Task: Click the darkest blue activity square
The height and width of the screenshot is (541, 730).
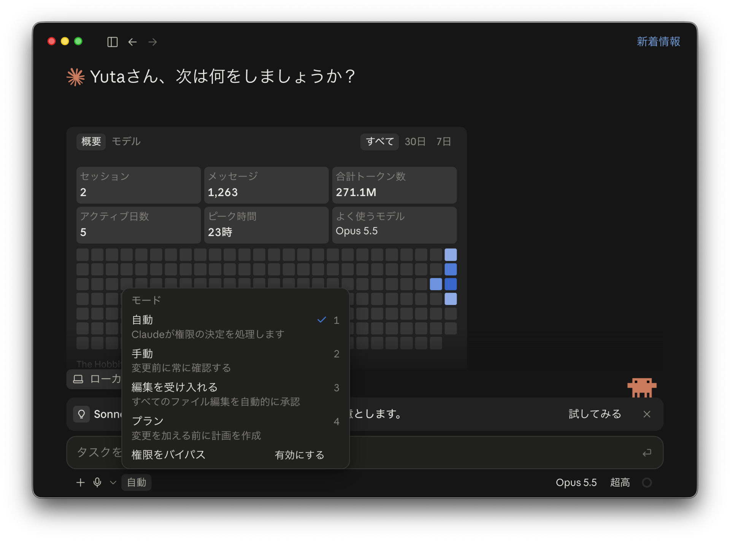Action: 451,284
